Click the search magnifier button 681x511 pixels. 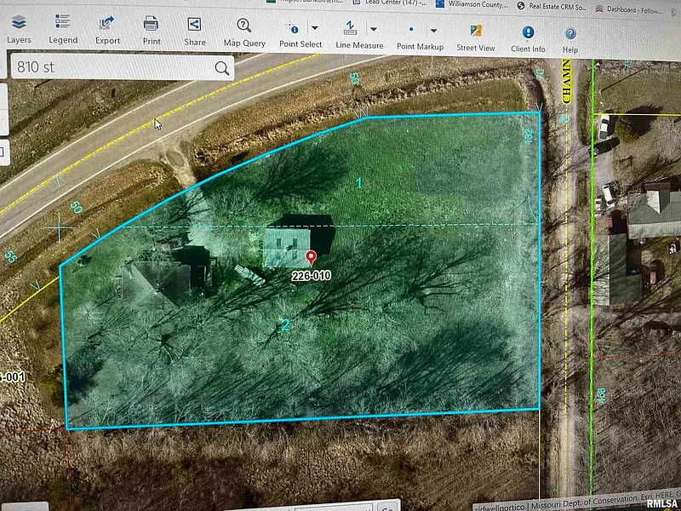pos(222,68)
